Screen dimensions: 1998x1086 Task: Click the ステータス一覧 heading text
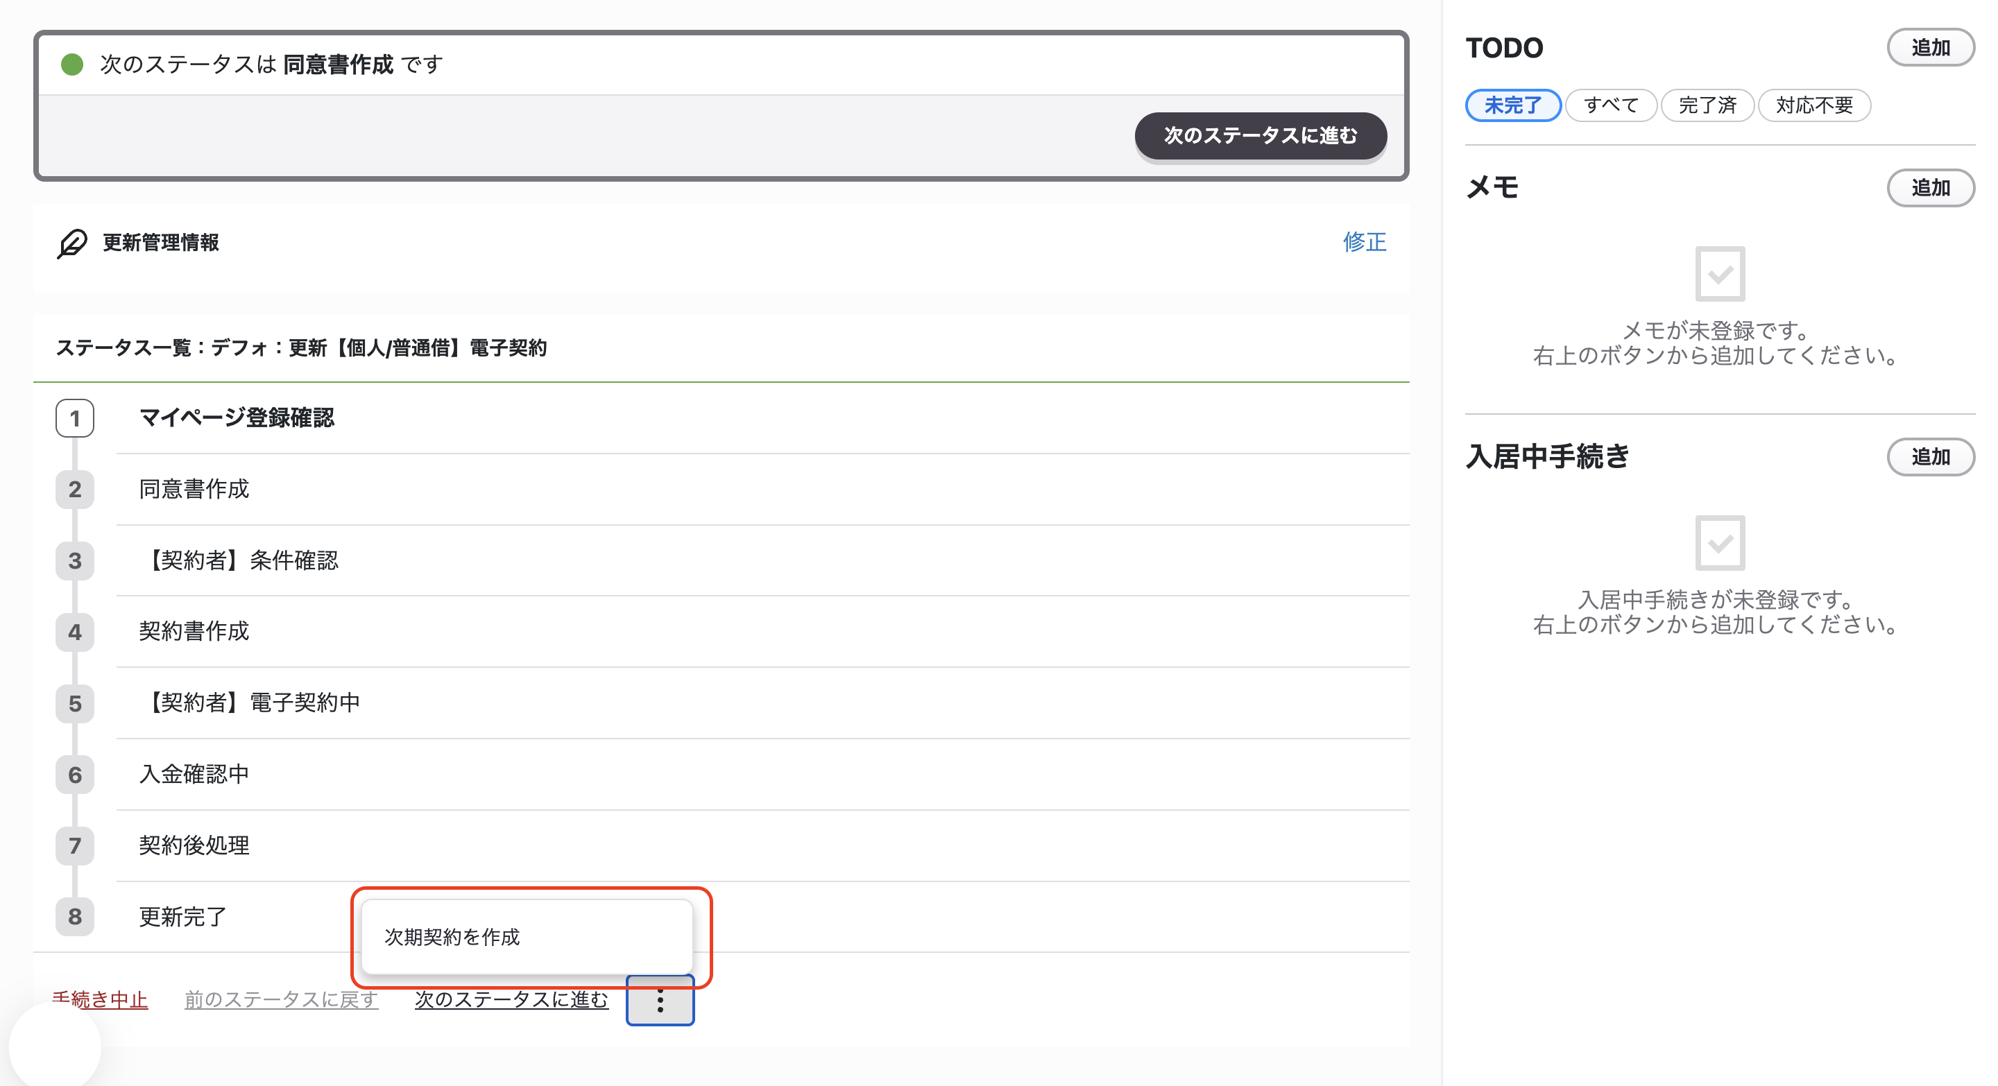click(x=302, y=348)
